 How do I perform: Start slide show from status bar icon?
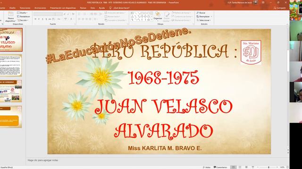253,167
